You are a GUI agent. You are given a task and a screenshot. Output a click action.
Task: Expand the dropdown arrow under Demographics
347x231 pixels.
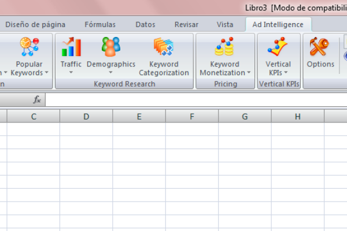111,73
